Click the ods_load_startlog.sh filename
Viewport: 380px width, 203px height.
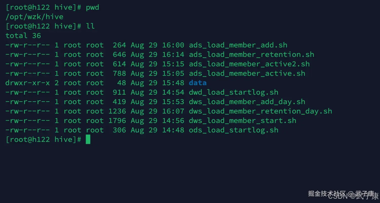pos(234,130)
